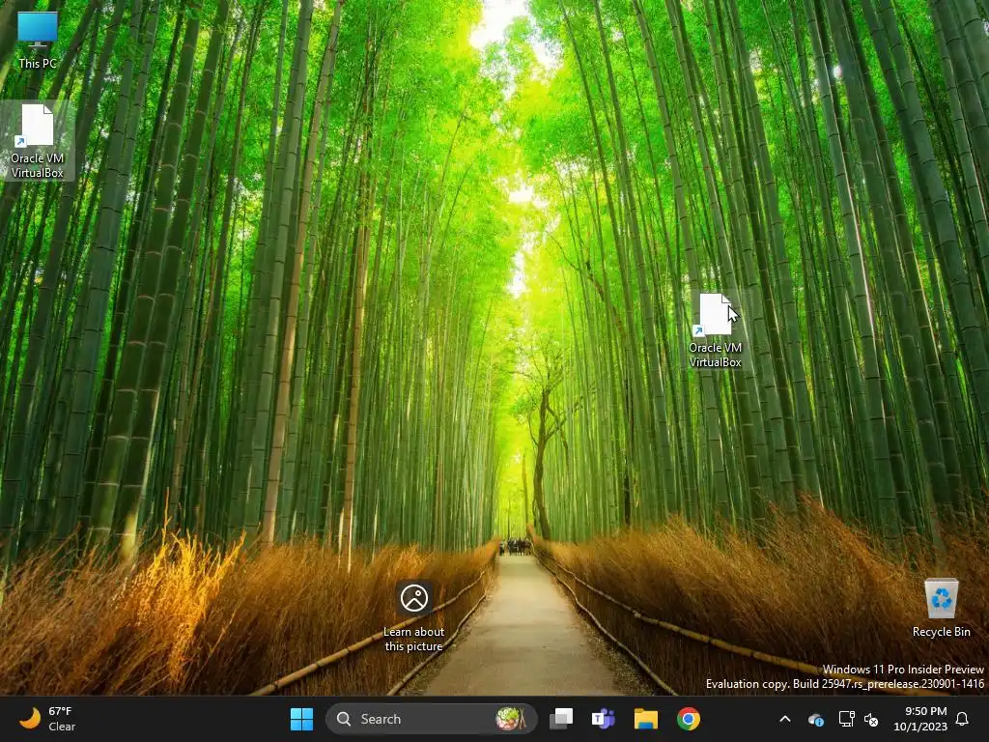Select Oracle VM VirtualBox shortcut under the cursor
This screenshot has width=989, height=742.
coord(716,330)
